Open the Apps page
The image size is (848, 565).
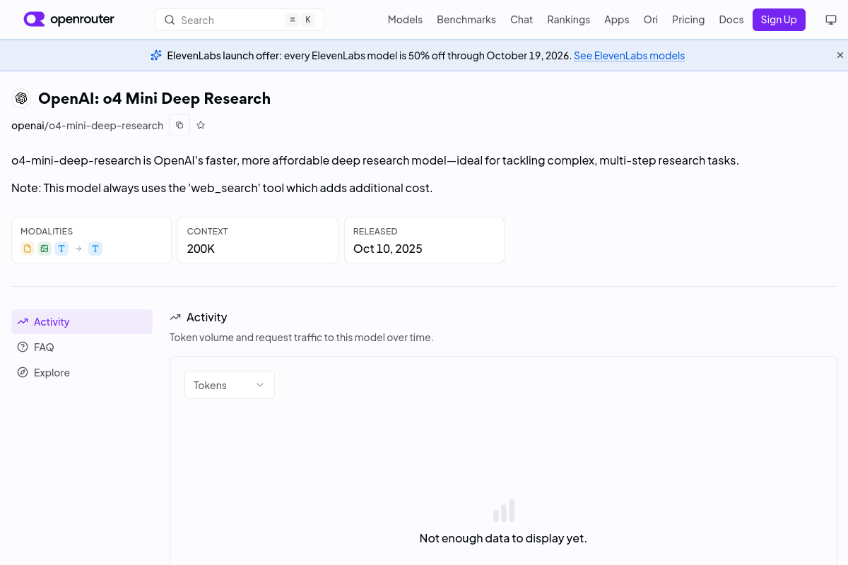pos(616,20)
